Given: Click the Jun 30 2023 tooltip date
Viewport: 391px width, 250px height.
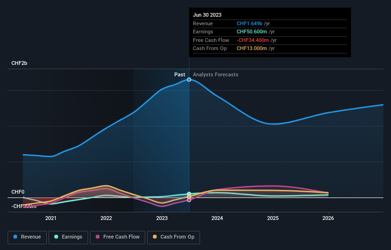Looking at the screenshot, I should (207, 15).
